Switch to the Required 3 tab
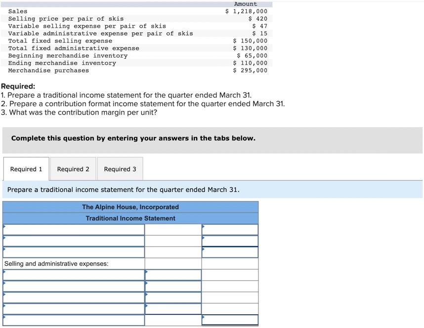 120,169
